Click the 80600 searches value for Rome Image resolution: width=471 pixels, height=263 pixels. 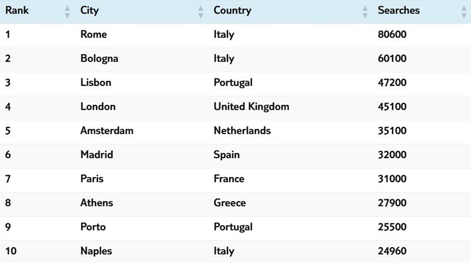[x=392, y=35]
